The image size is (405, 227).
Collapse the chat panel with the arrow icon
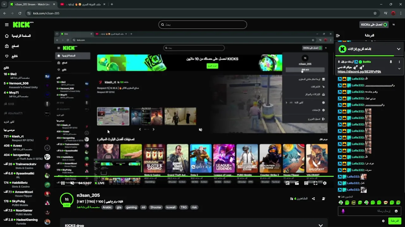point(338,35)
